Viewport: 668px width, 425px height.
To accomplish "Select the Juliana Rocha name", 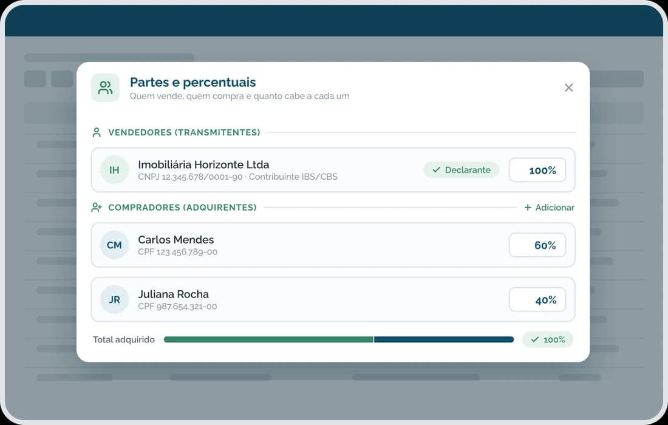I will [x=174, y=294].
